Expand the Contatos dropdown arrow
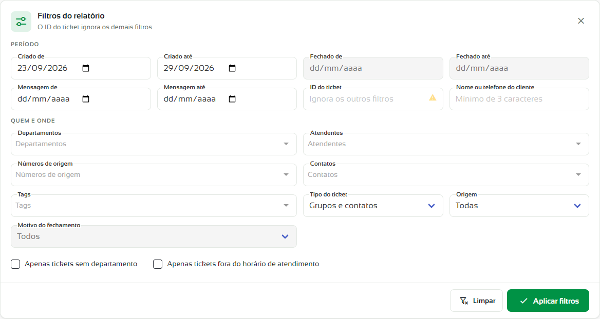 coord(578,174)
